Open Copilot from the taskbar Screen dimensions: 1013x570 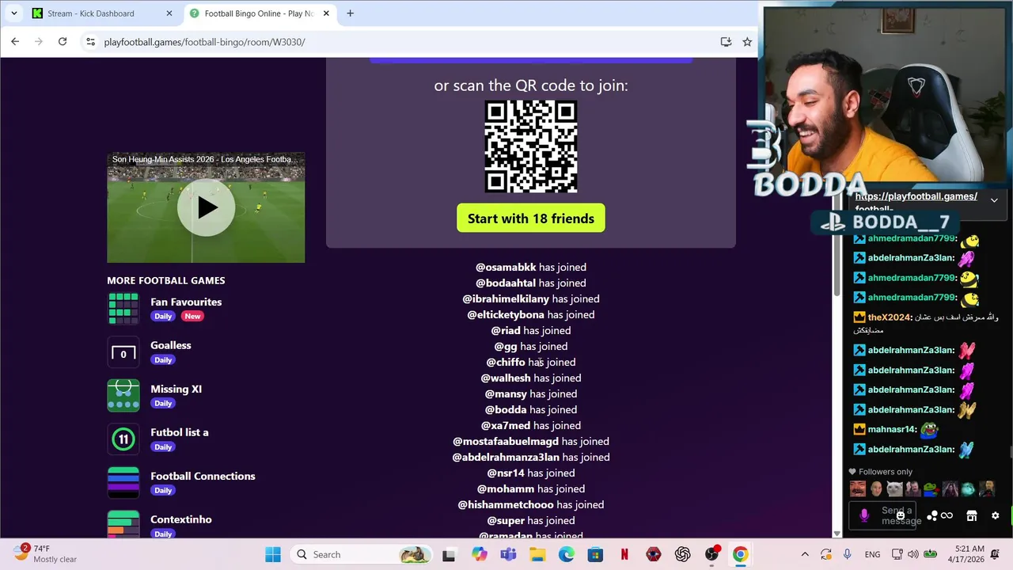coord(480,554)
